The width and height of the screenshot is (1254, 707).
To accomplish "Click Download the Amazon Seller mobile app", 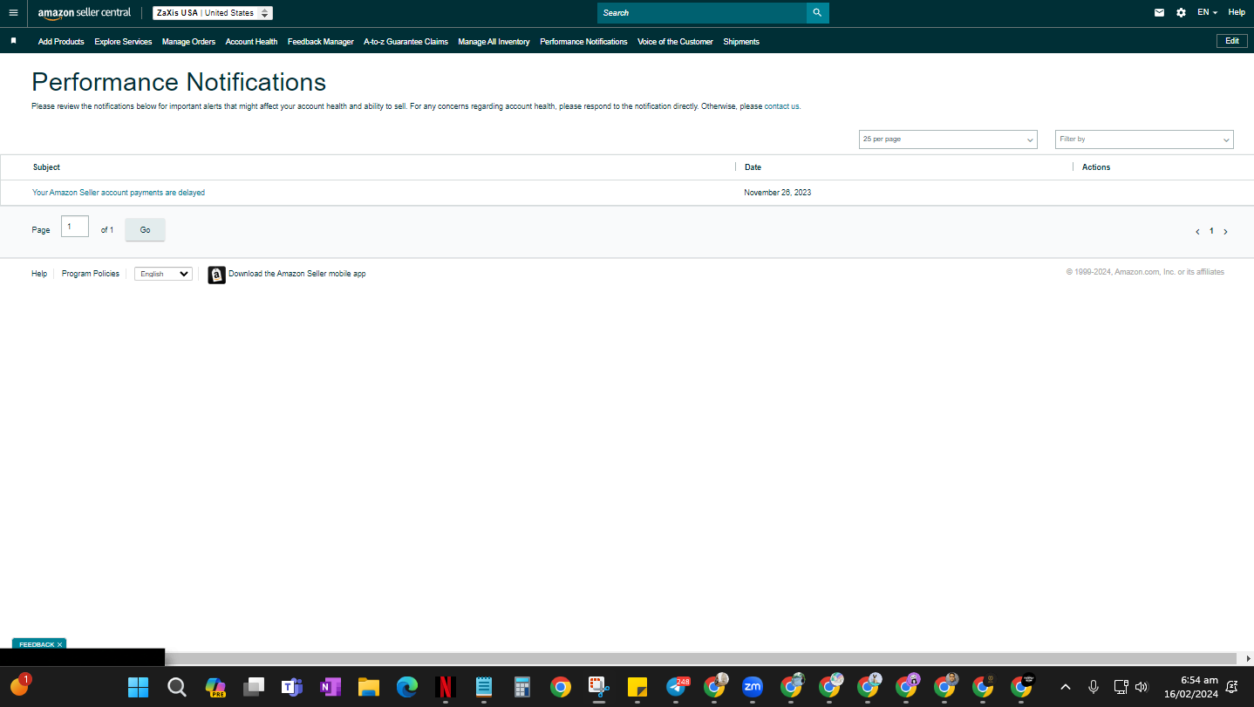I will point(297,274).
